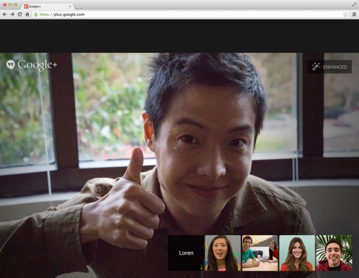Select the Loren participant tile
The width and height of the screenshot is (359, 278).
pos(186,253)
